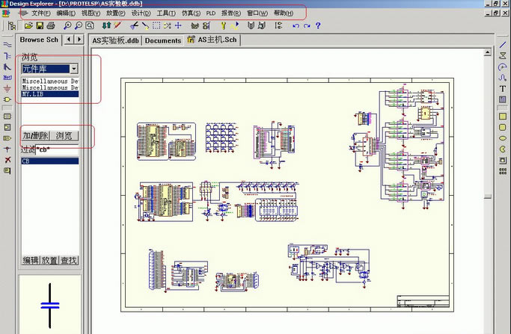Image resolution: width=511 pixels, height=334 pixels.
Task: Open the 文件(F) menu
Action: [41, 13]
